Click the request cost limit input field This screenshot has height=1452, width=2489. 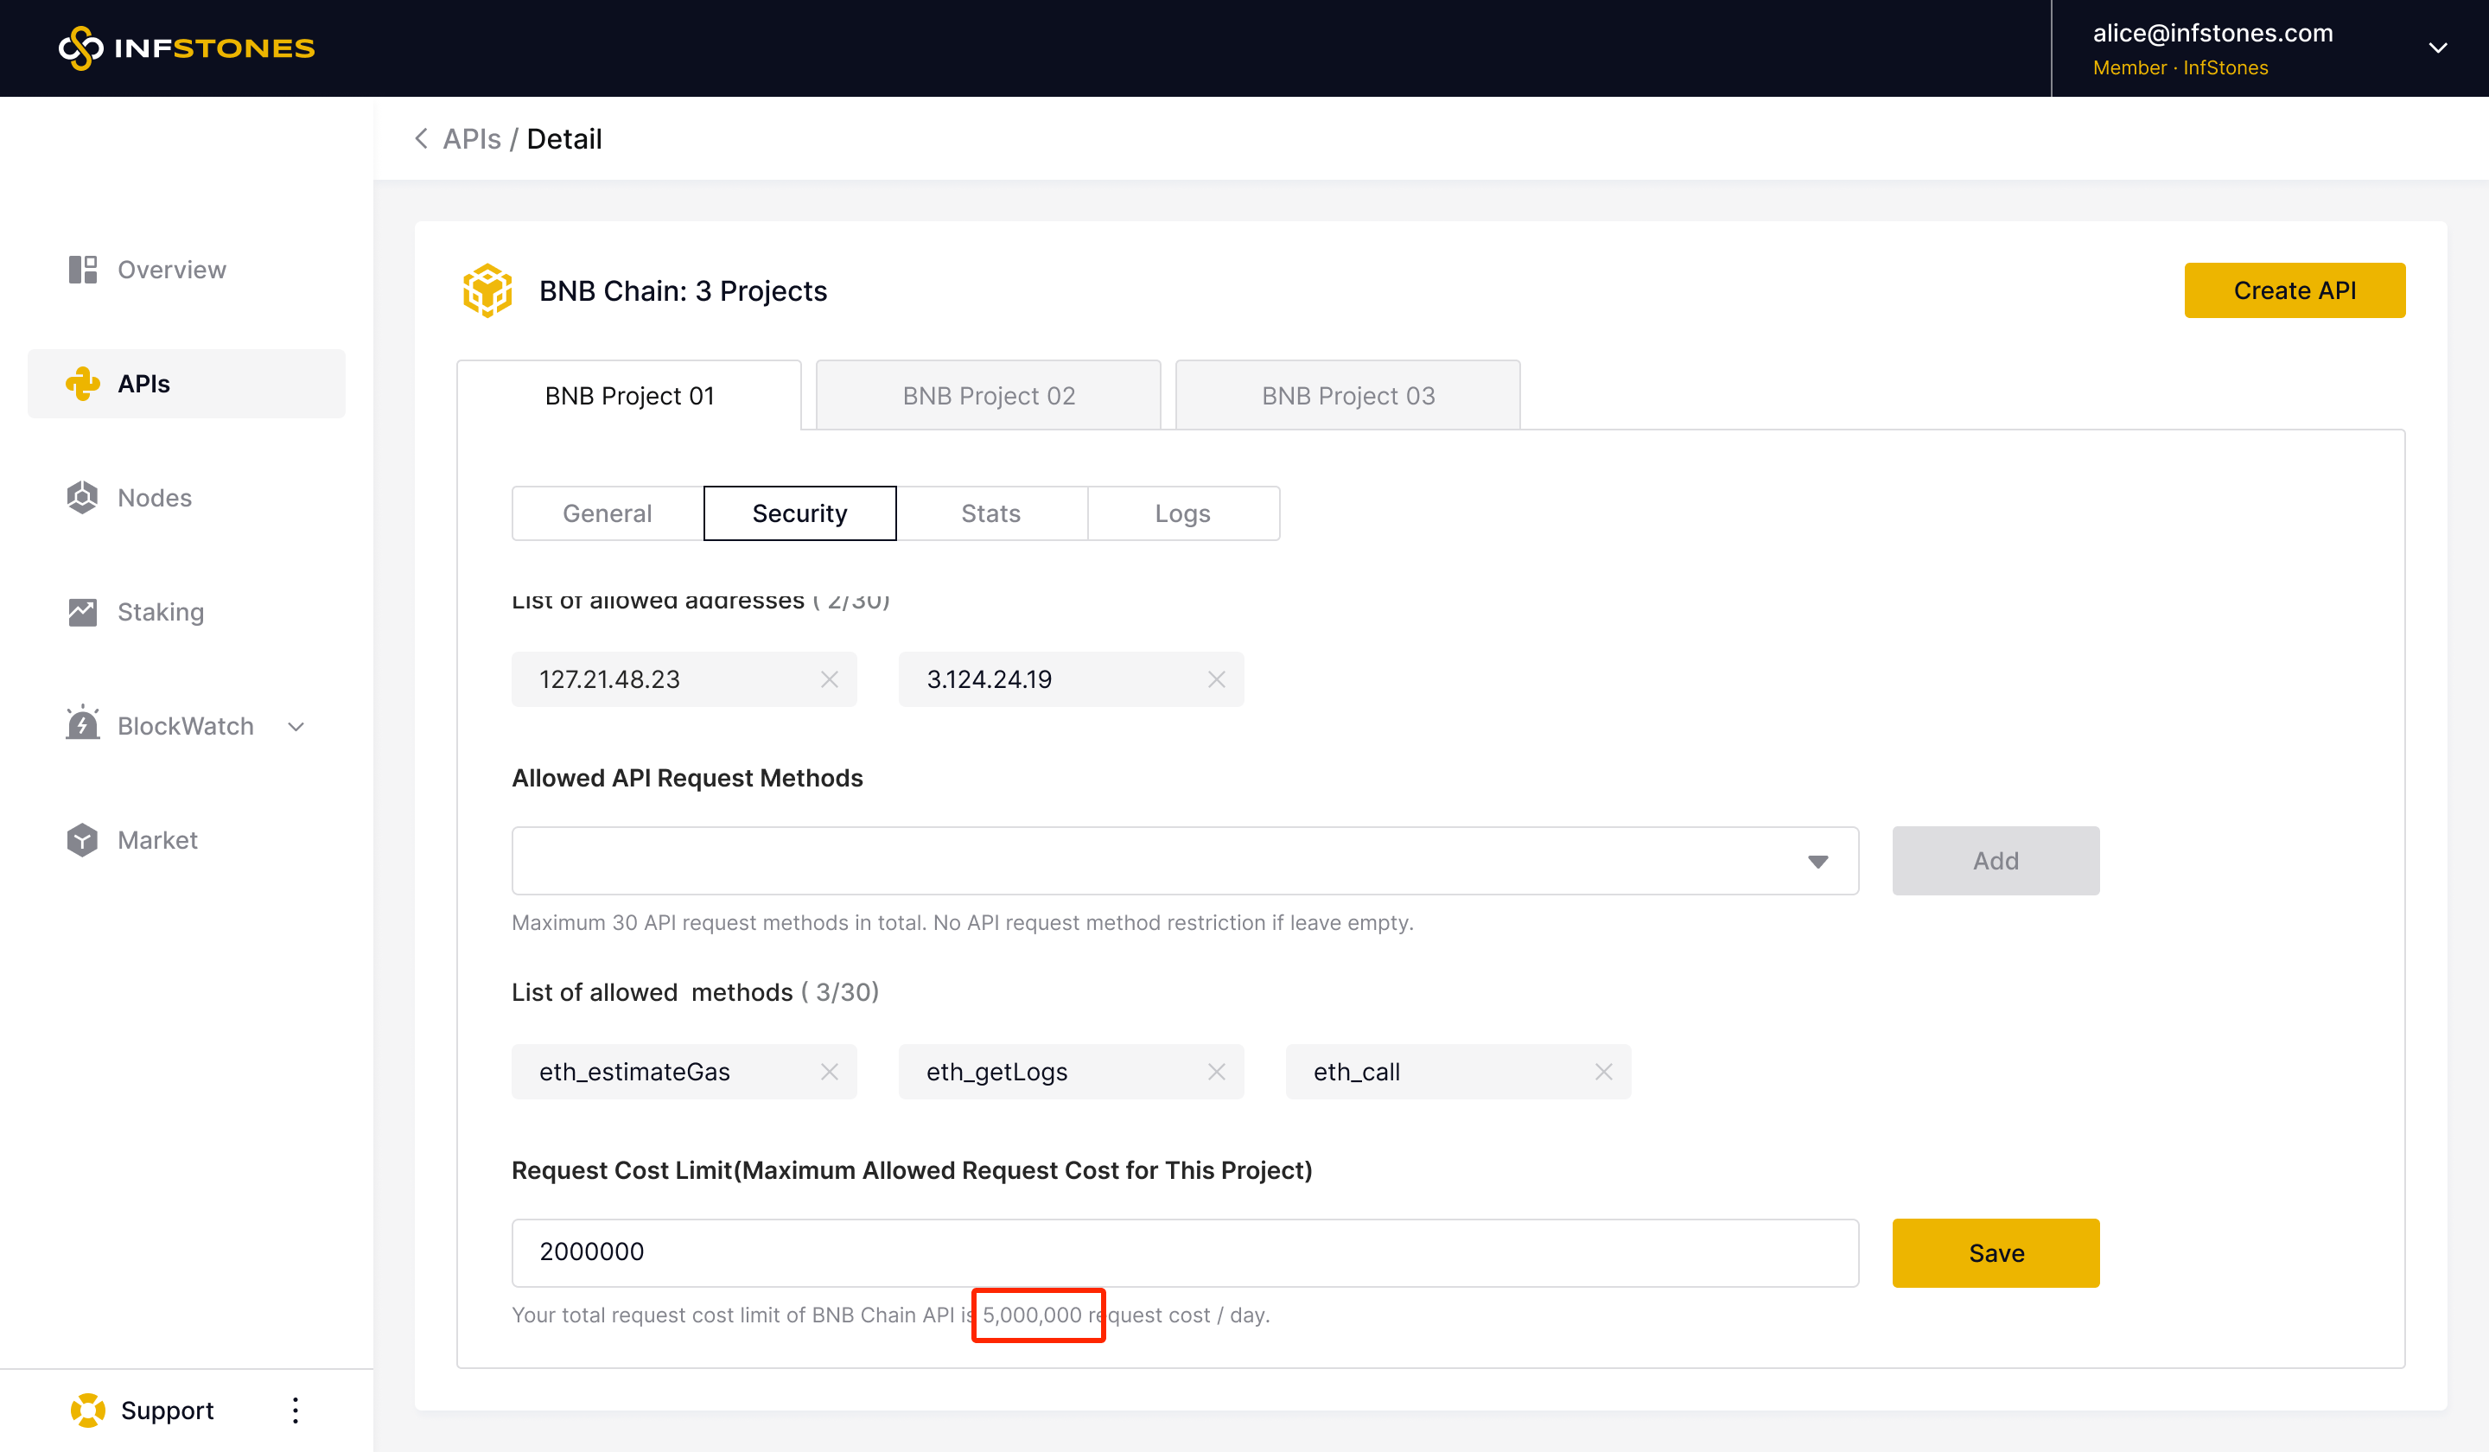[x=1185, y=1252]
